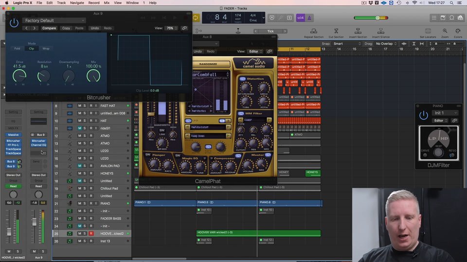
Task: Disable record on HOOVE...icked2 track
Action: pyautogui.click(x=91, y=234)
